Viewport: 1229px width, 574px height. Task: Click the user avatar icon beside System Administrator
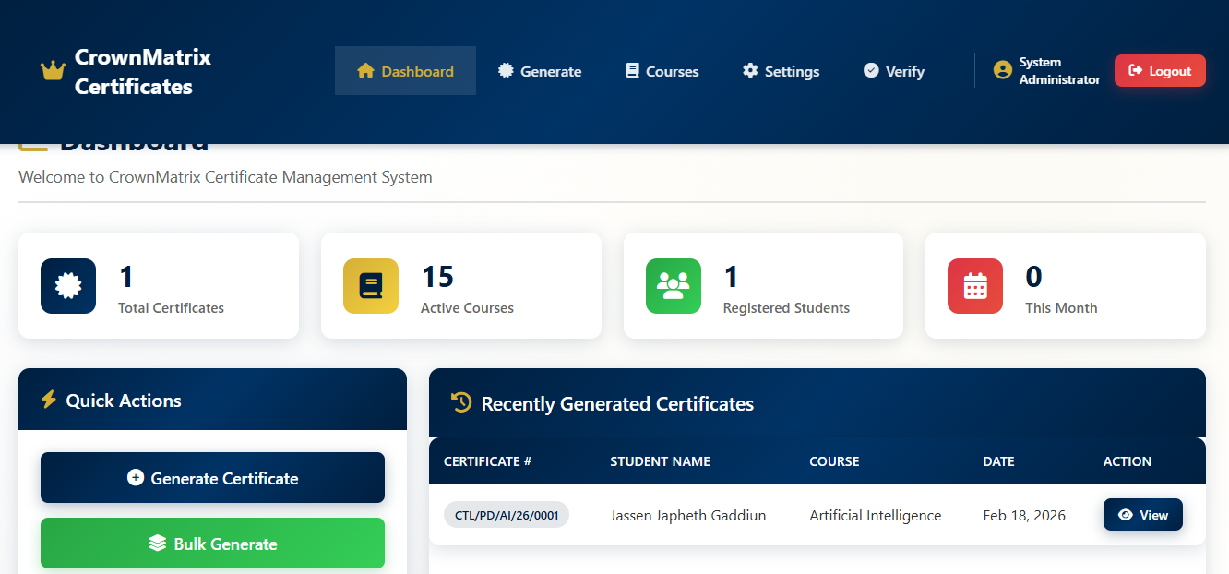click(x=1003, y=70)
